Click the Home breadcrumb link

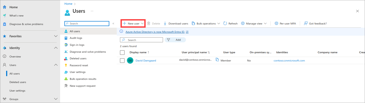pyautogui.click(x=68, y=4)
